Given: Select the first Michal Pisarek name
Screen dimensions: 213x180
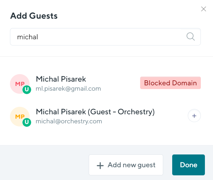Looking at the screenshot, I should click(x=61, y=79).
